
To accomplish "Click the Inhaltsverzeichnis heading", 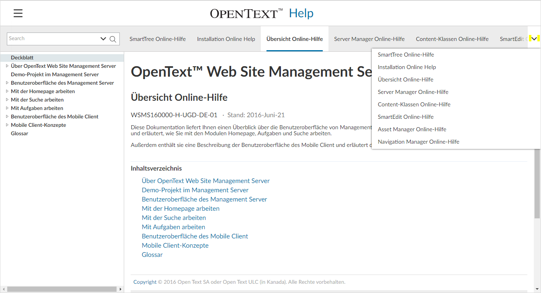I will [x=156, y=169].
